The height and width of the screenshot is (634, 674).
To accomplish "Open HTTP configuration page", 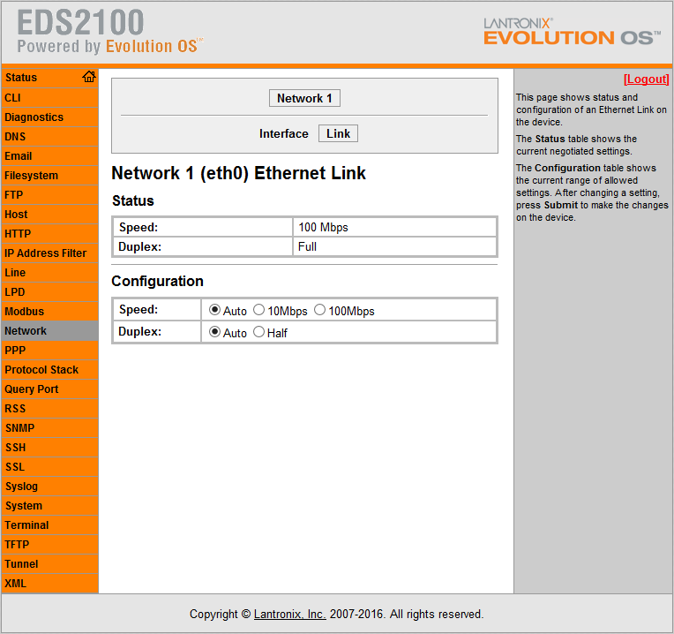I will point(50,234).
